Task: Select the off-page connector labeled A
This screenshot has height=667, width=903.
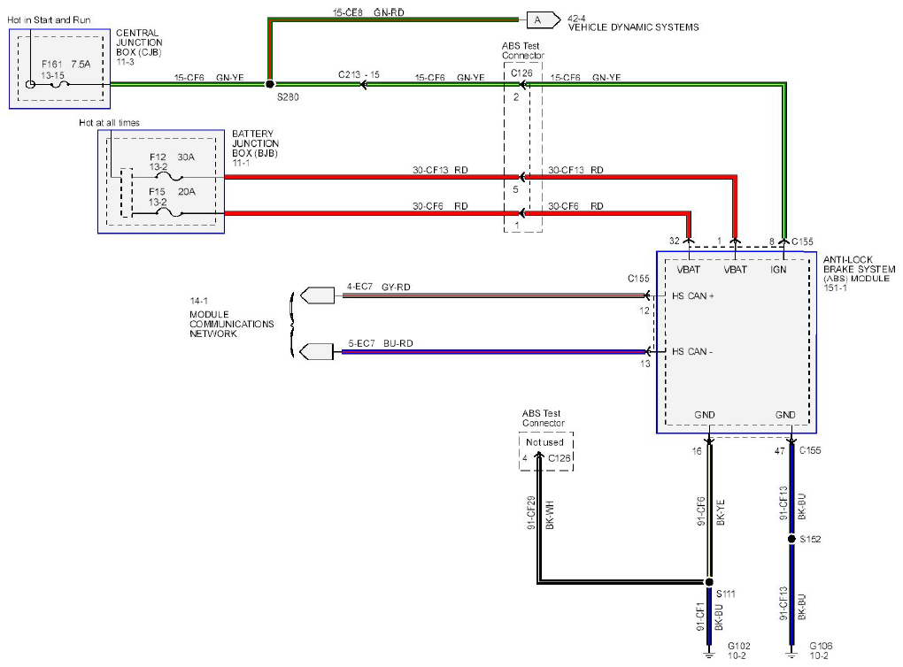Action: pyautogui.click(x=543, y=20)
